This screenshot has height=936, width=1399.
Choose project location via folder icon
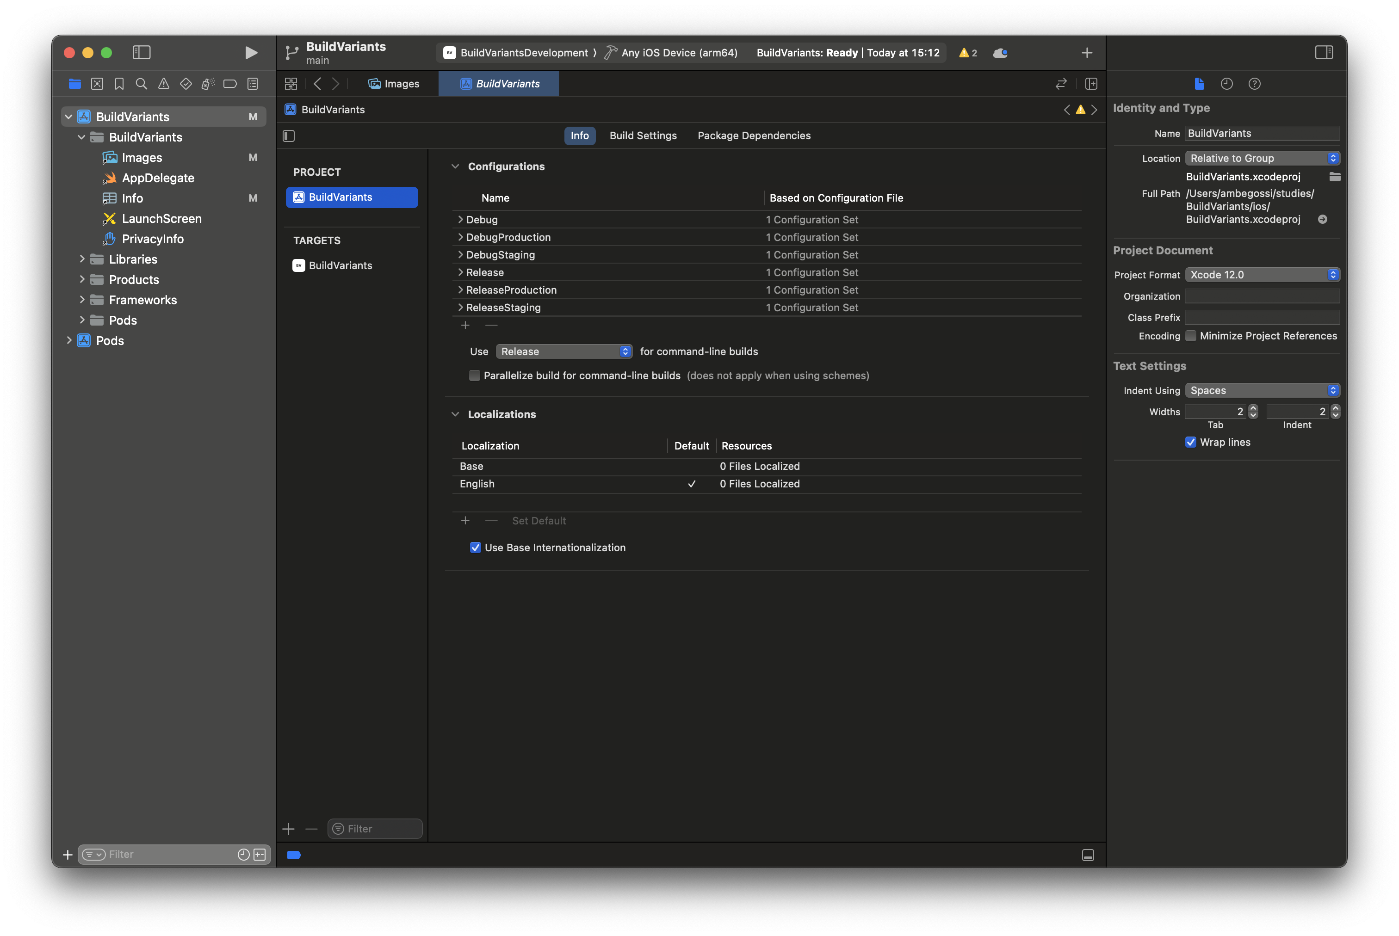click(x=1335, y=177)
